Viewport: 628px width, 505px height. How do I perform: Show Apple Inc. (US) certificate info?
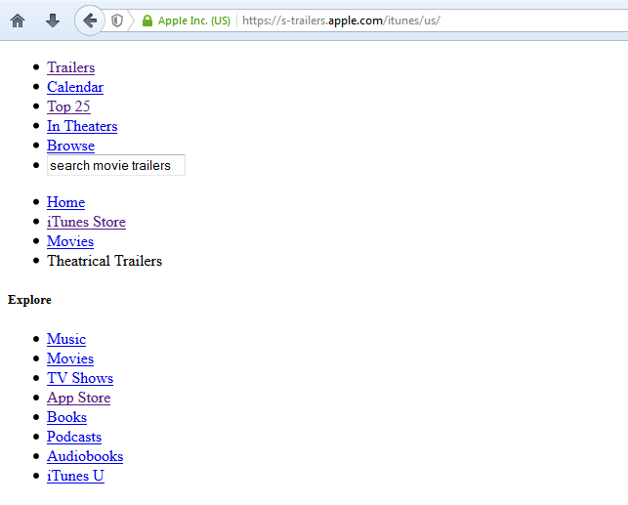[x=193, y=21]
